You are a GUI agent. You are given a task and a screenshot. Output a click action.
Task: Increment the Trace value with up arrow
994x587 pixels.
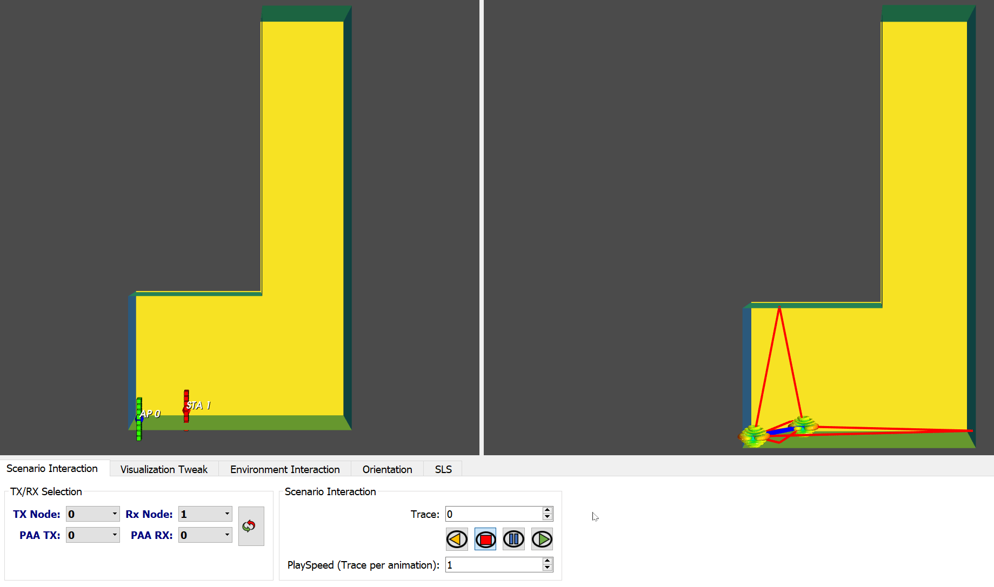click(548, 510)
